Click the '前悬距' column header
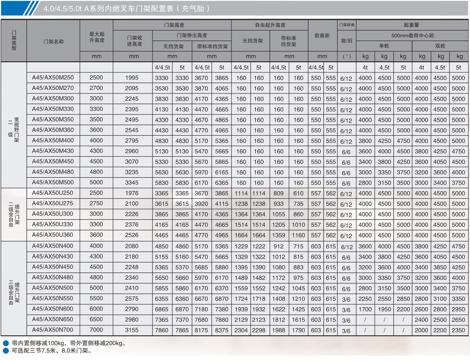The width and height of the screenshot is (470, 362). [x=322, y=35]
